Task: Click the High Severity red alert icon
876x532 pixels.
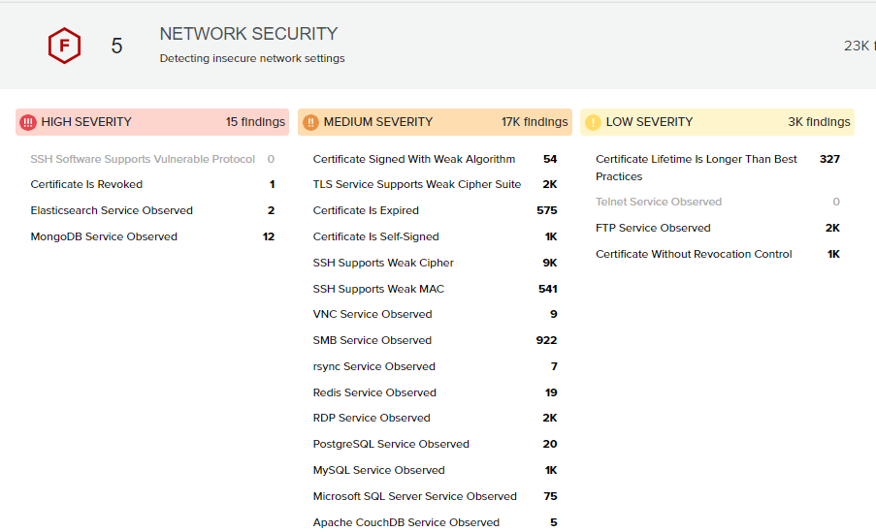Action: [28, 122]
